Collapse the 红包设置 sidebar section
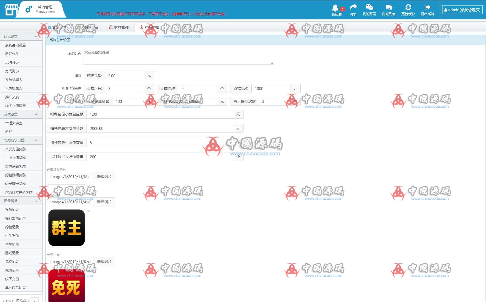486x302 pixels. (x=21, y=36)
